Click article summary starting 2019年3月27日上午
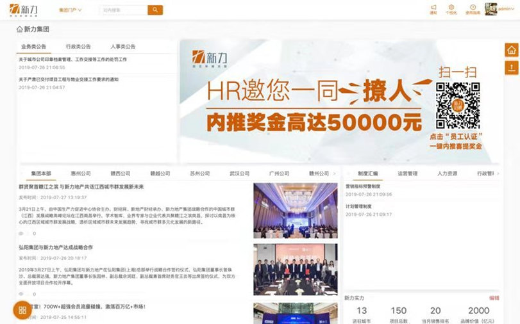The image size is (520, 324). tap(127, 276)
